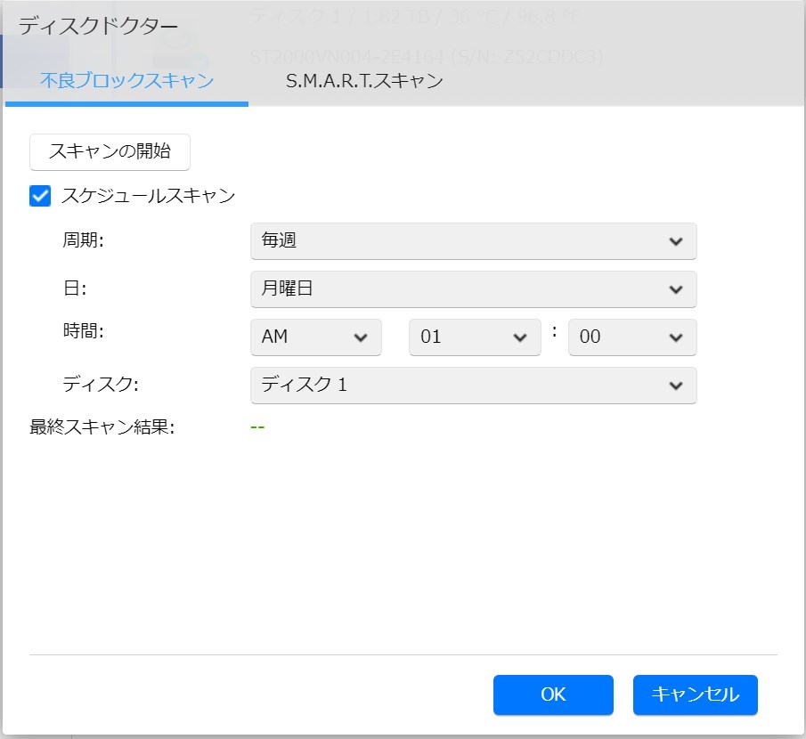The image size is (806, 739).
Task: Click the 周期: field label
Action: point(83,241)
